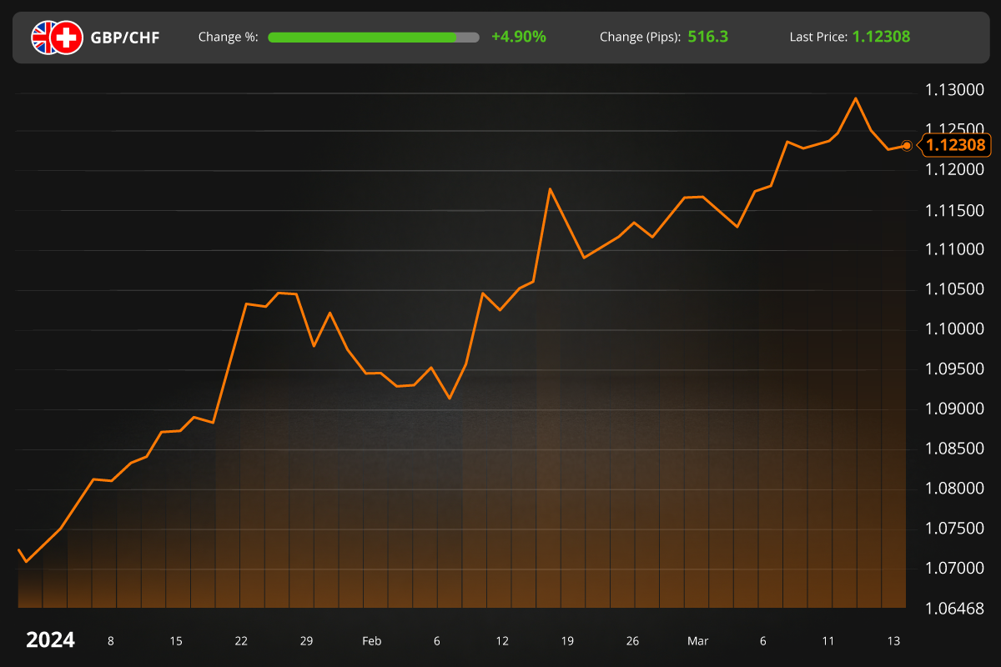
Task: Click the Change (Pips) label
Action: coord(639,37)
